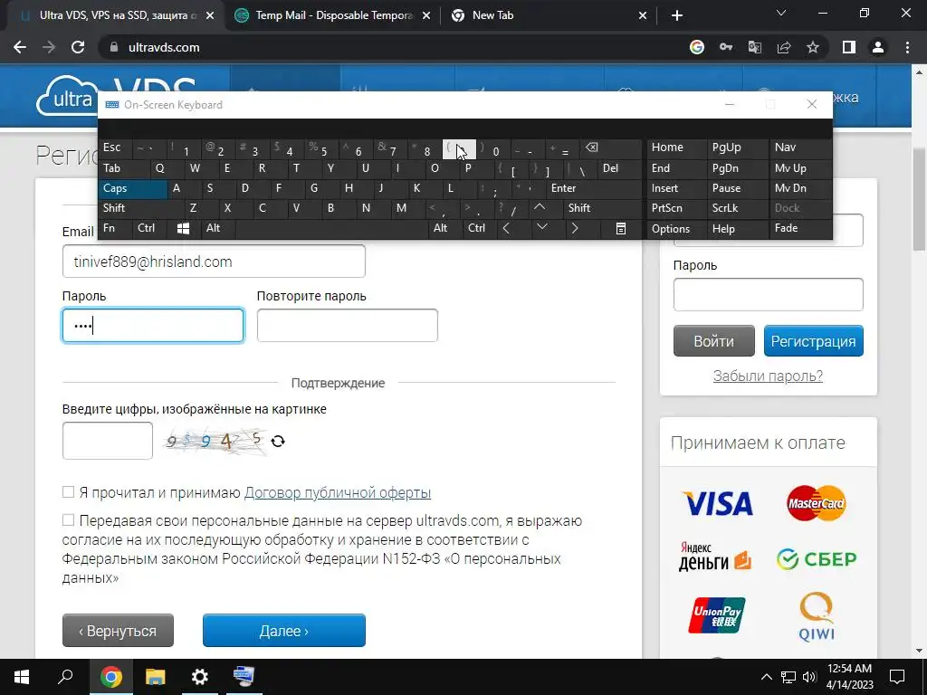The image size is (927, 695).
Task: Toggle right Shift on On-Screen Keyboard
Action: [602, 208]
